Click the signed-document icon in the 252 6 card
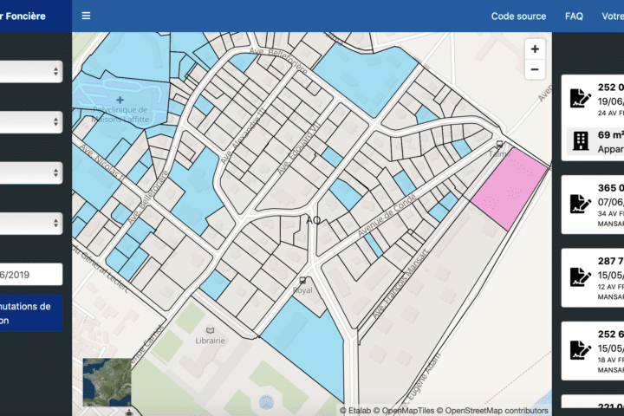Screen dimensions: 624x416 click(x=580, y=350)
